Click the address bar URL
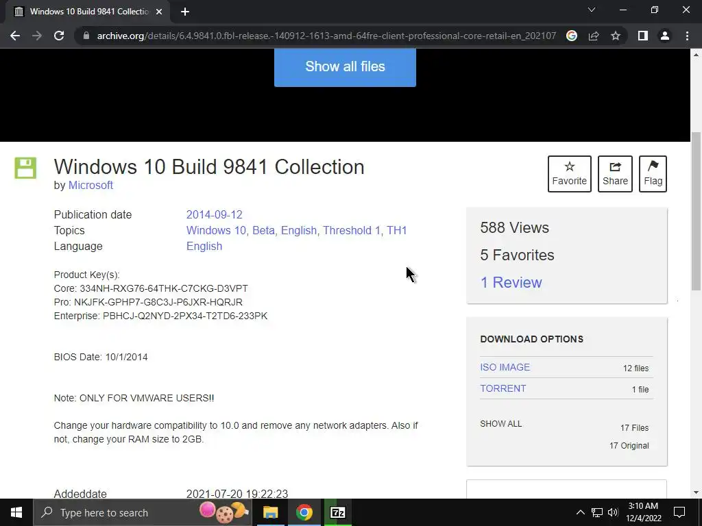This screenshot has width=702, height=526. point(326,36)
